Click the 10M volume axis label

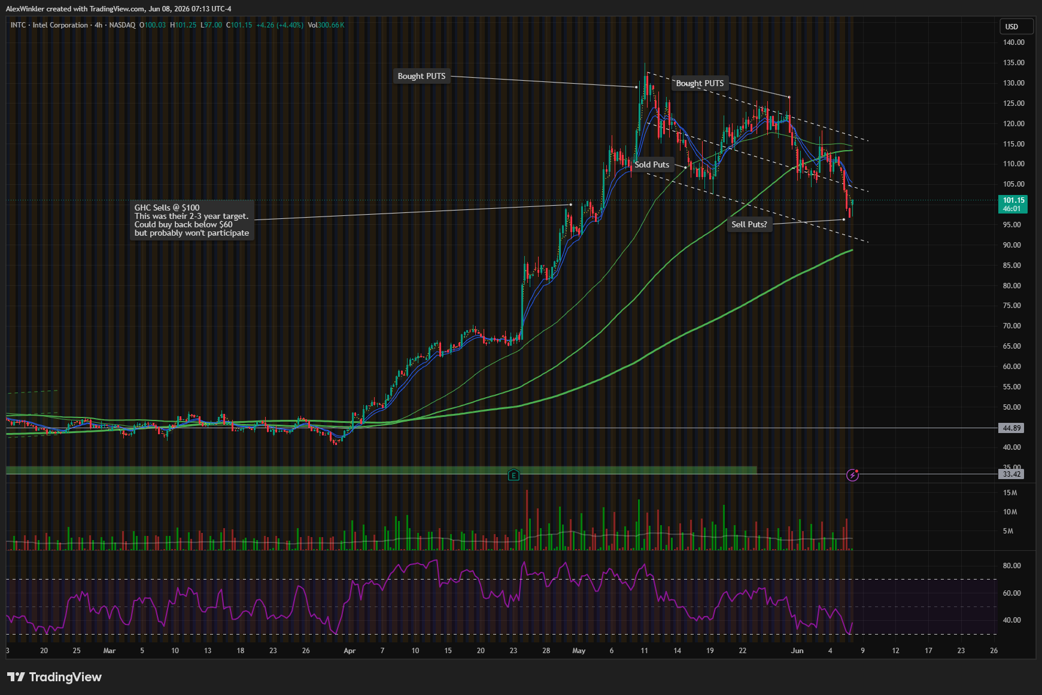(x=1010, y=512)
